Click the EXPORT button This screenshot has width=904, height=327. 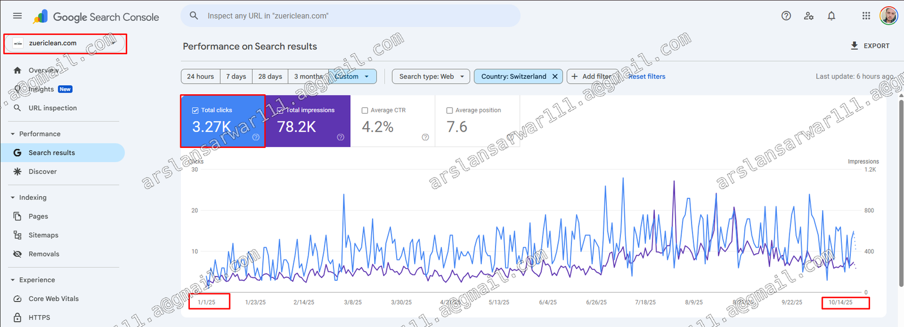(x=870, y=46)
